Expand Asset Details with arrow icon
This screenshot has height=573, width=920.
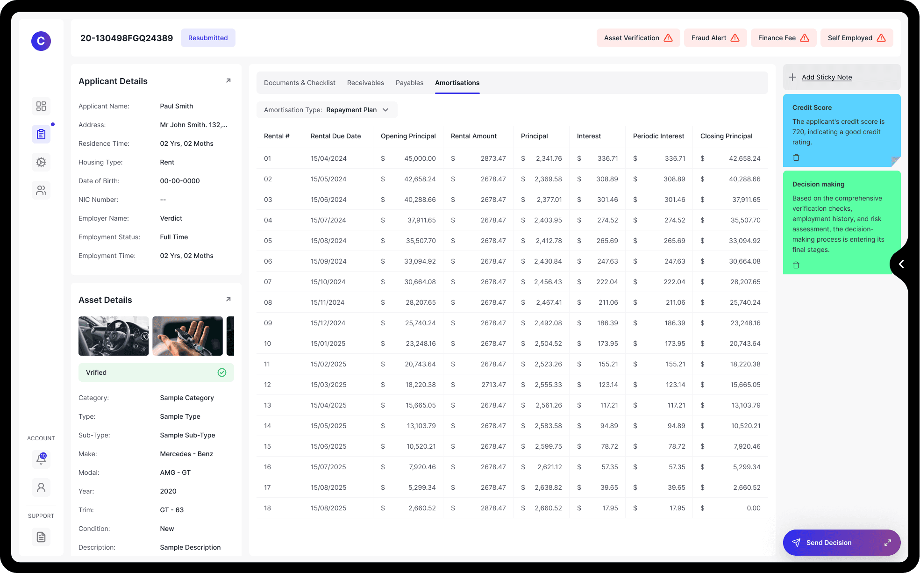point(228,300)
